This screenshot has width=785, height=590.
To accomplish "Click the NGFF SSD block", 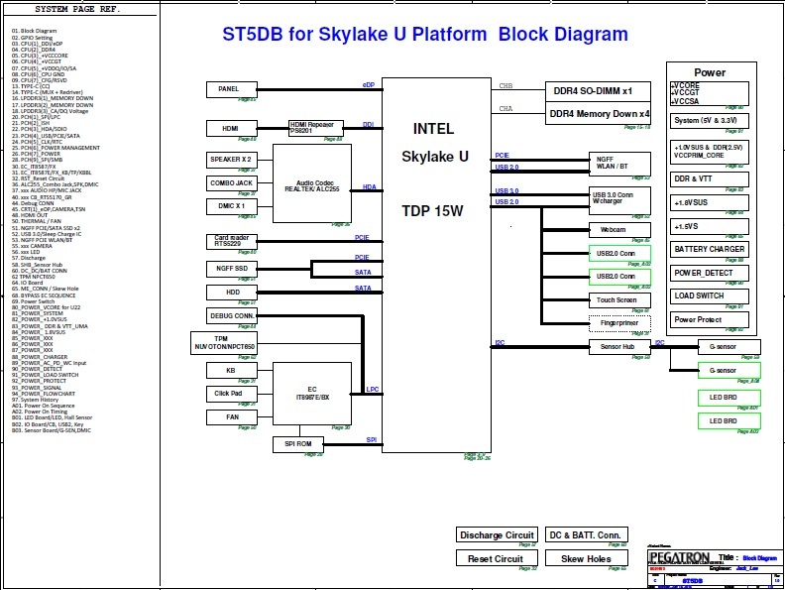I will tap(232, 269).
